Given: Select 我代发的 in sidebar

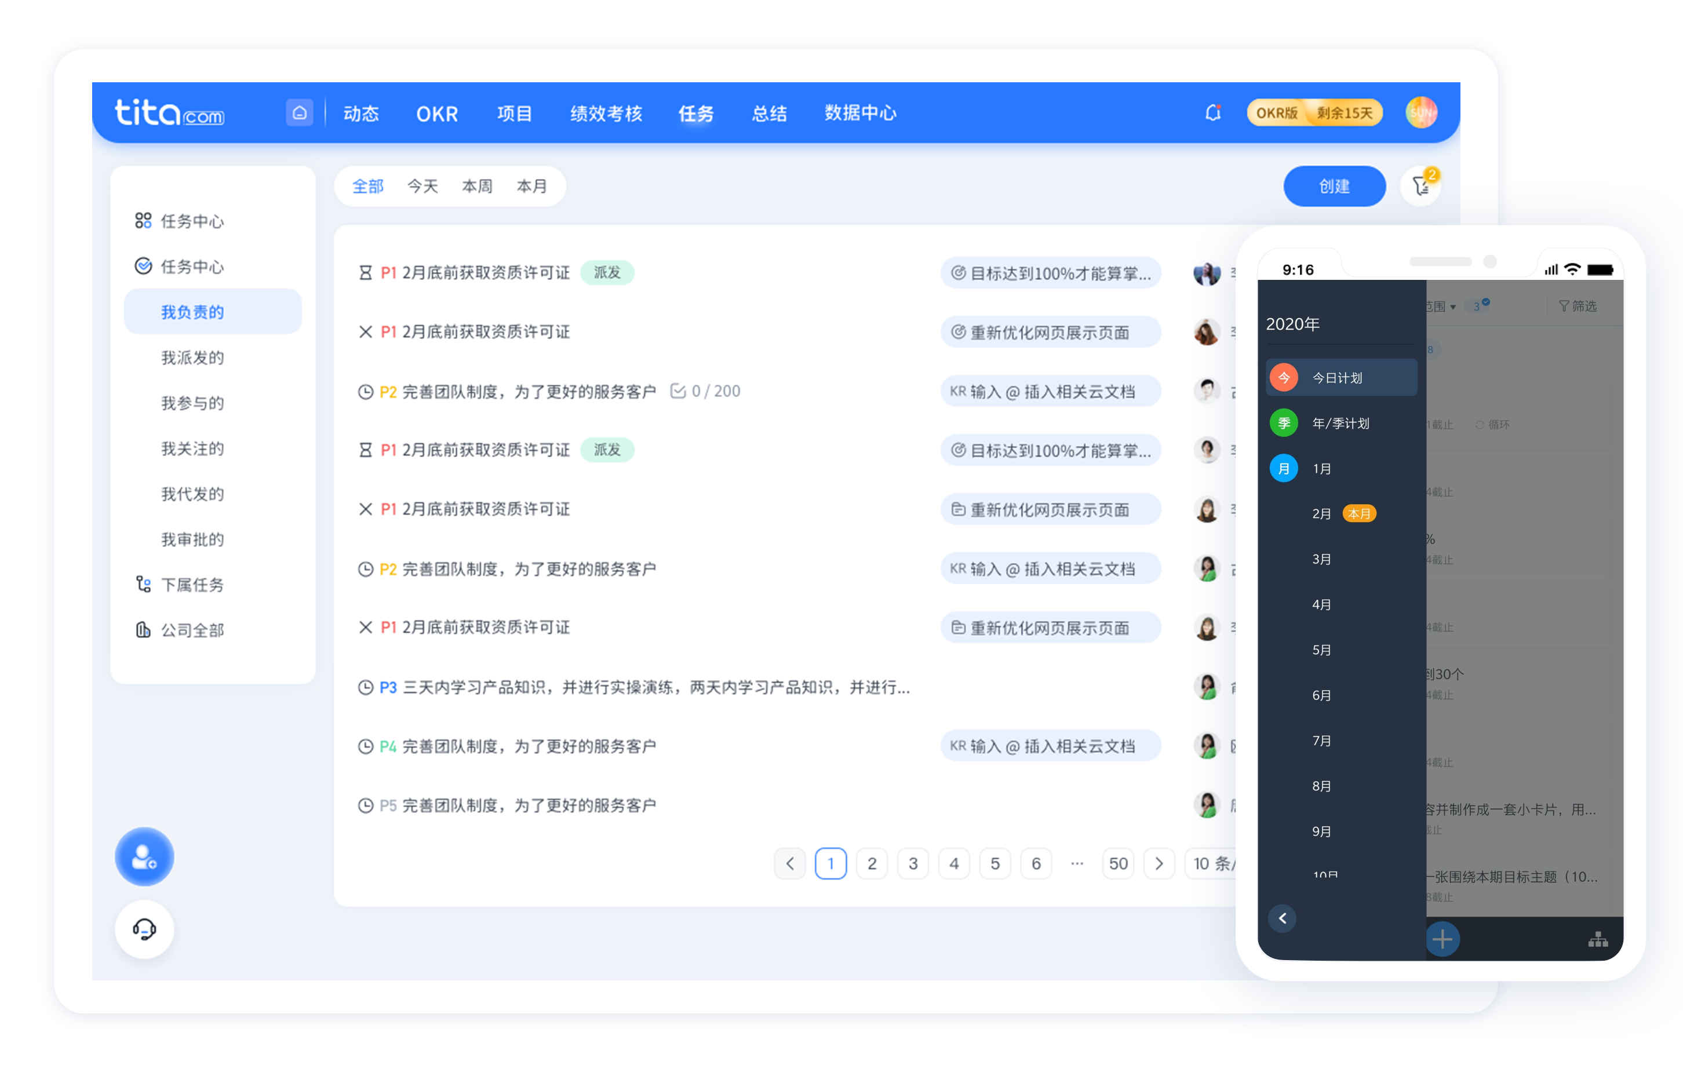Looking at the screenshot, I should point(192,493).
